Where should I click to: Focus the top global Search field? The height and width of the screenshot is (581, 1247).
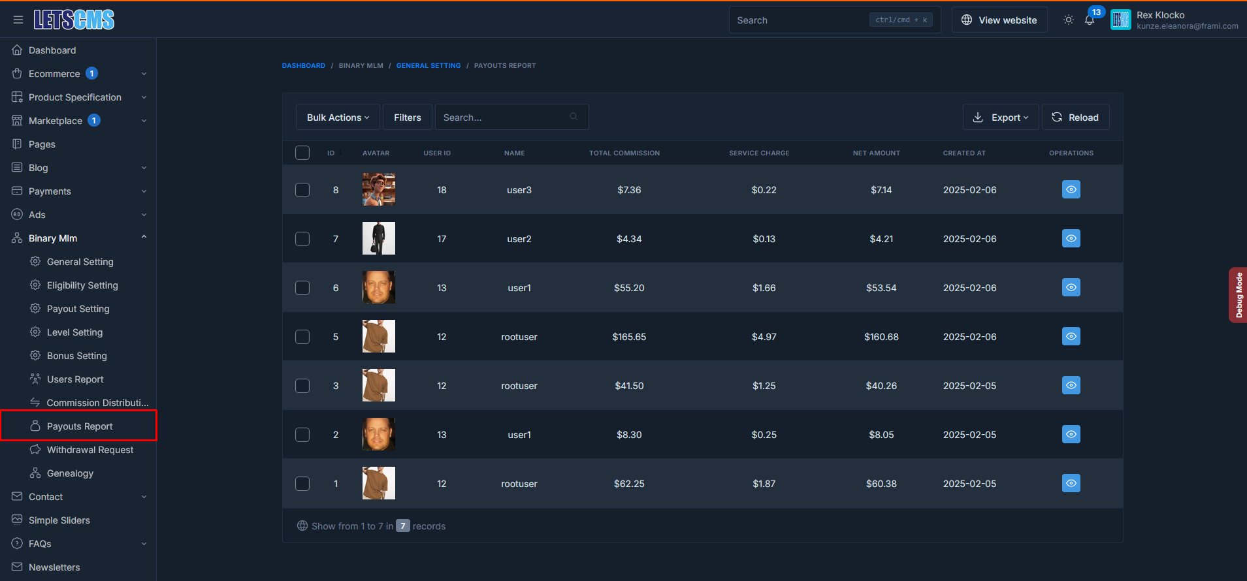tap(835, 20)
